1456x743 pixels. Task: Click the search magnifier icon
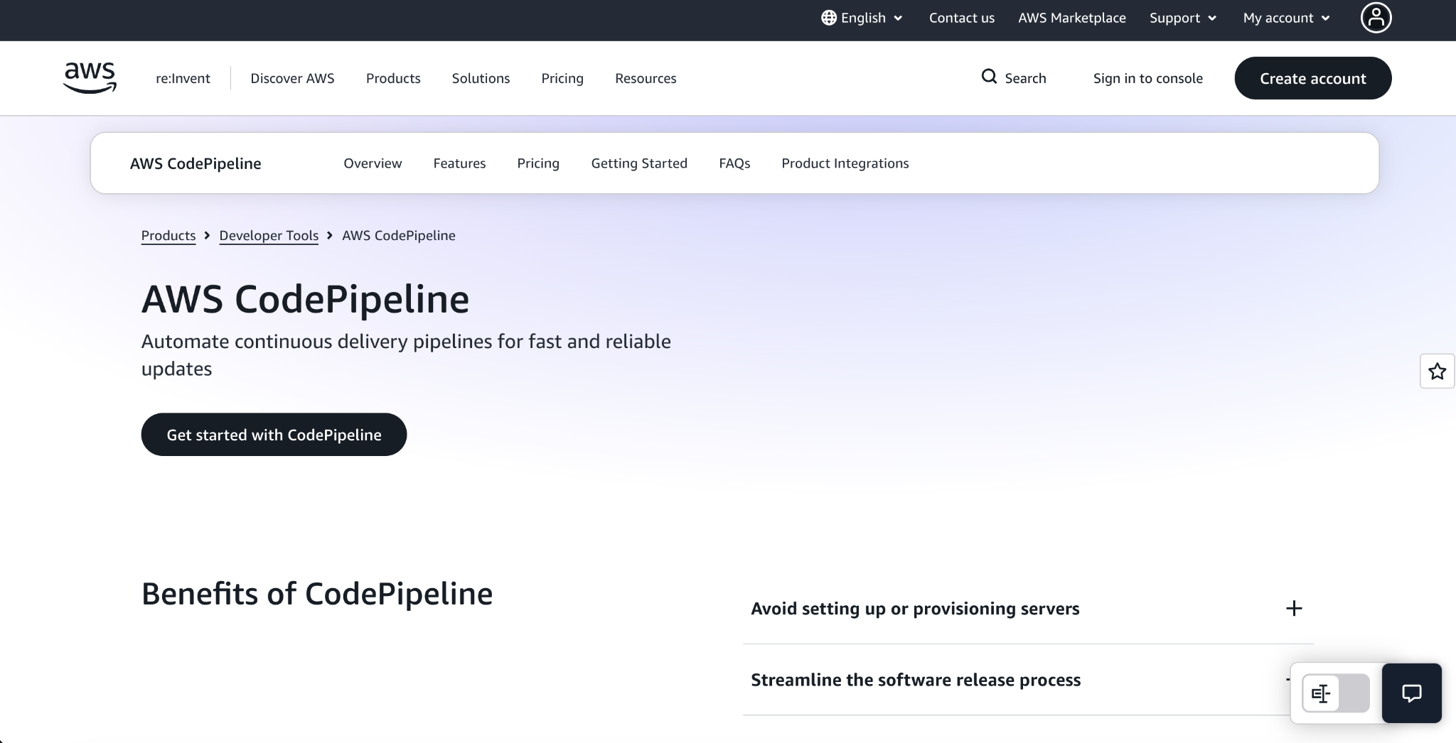[x=989, y=77]
